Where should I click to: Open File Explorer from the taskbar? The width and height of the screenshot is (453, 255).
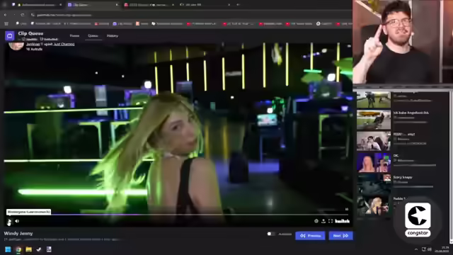[28, 249]
